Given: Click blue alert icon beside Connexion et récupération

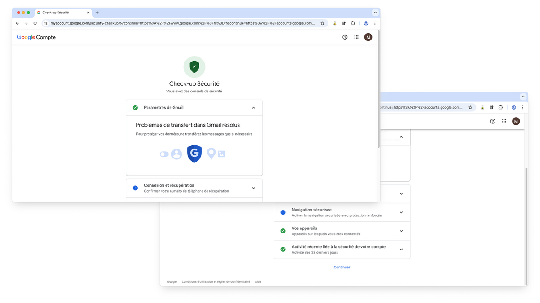Looking at the screenshot, I should point(135,188).
